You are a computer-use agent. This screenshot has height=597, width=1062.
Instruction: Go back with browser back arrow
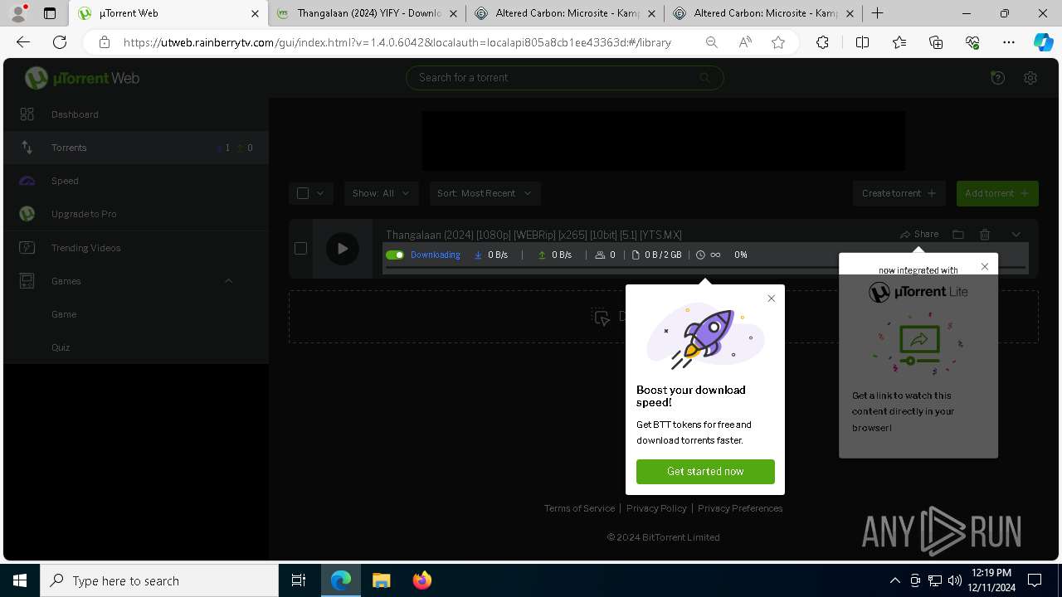(23, 42)
